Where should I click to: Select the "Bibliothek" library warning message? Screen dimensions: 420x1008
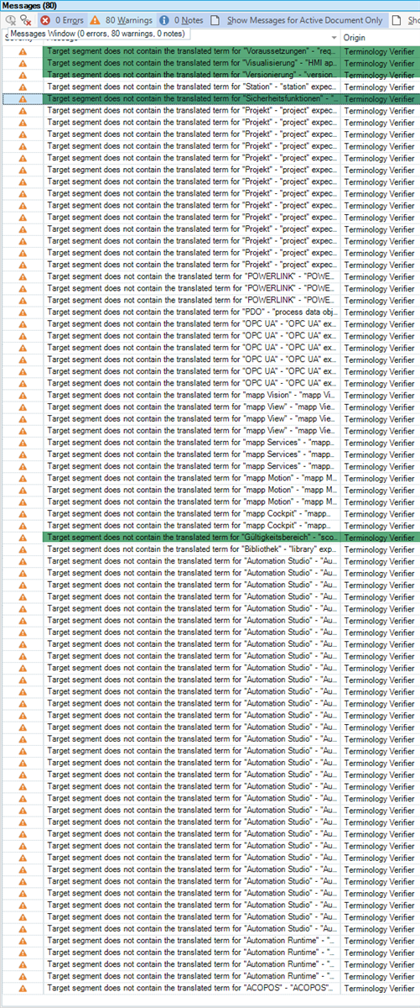pyautogui.click(x=193, y=549)
